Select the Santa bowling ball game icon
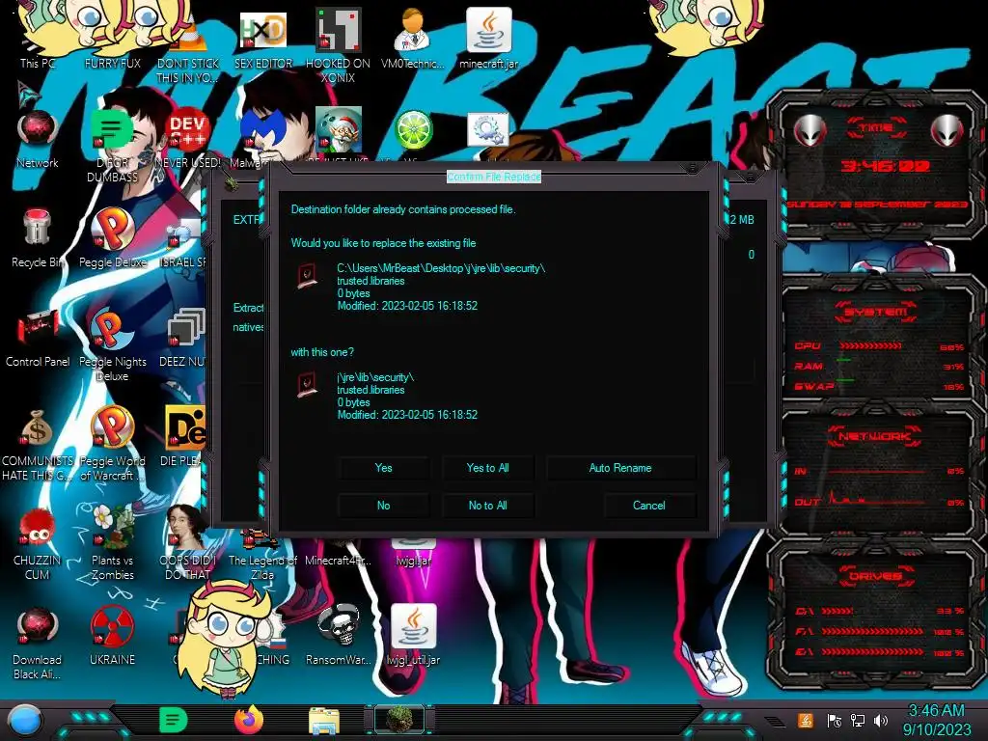The height and width of the screenshot is (741, 988). tap(339, 129)
